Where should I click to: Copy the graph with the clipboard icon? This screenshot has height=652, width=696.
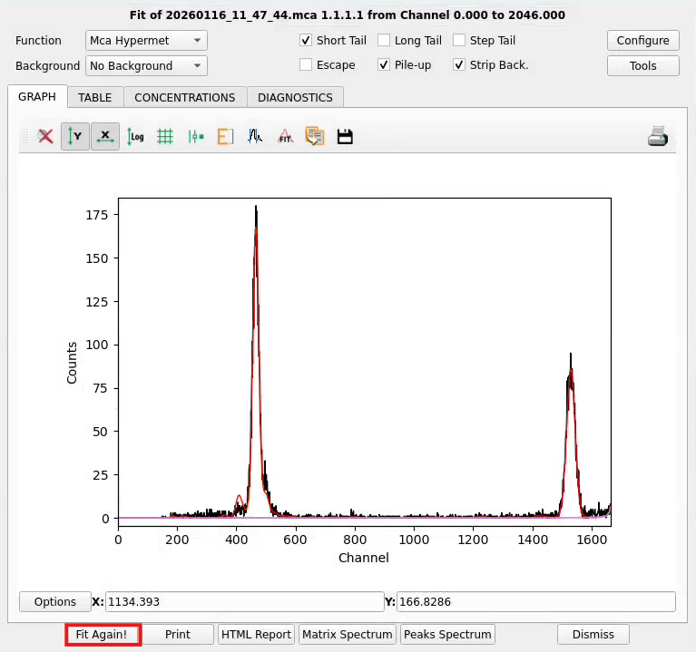click(x=315, y=136)
